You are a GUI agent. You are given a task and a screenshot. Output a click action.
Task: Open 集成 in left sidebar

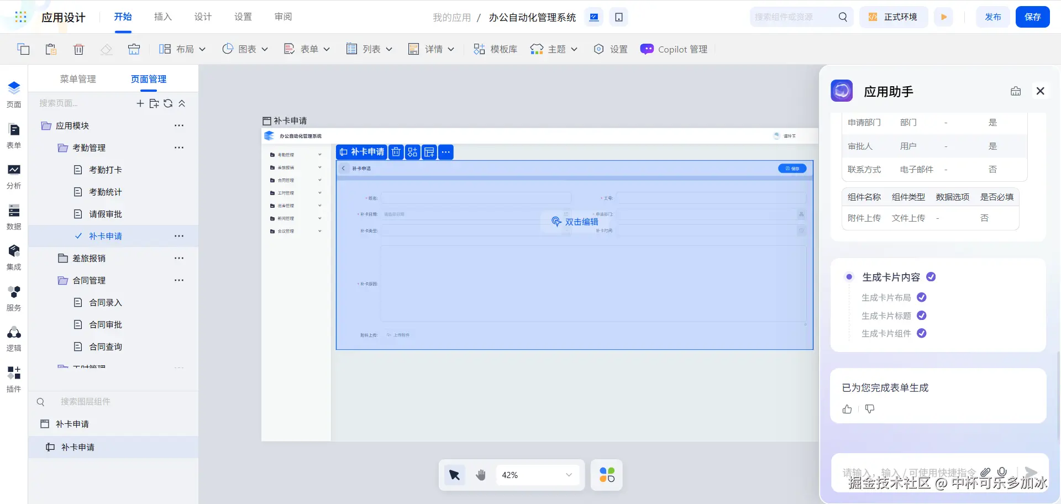point(14,258)
